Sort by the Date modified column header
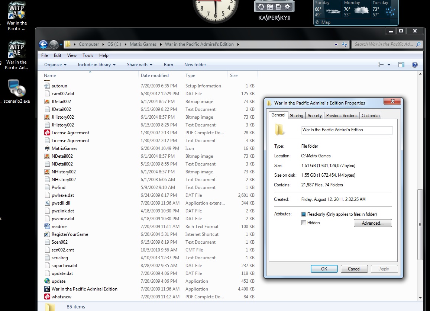430x311 pixels. [161, 76]
